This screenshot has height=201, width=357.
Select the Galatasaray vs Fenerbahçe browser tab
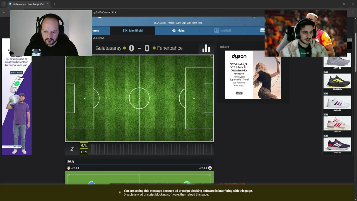[28, 4]
